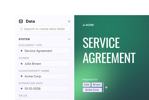This screenshot has height=100, width=149.
Task: Click the sparkle icon next to document tags
Action: [106, 87]
